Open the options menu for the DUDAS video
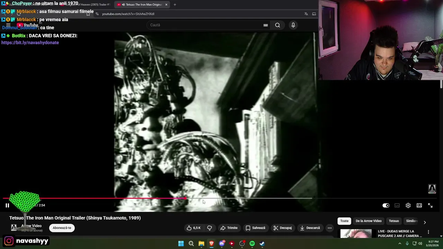Screen dimensions: 443x249 click(x=428, y=232)
